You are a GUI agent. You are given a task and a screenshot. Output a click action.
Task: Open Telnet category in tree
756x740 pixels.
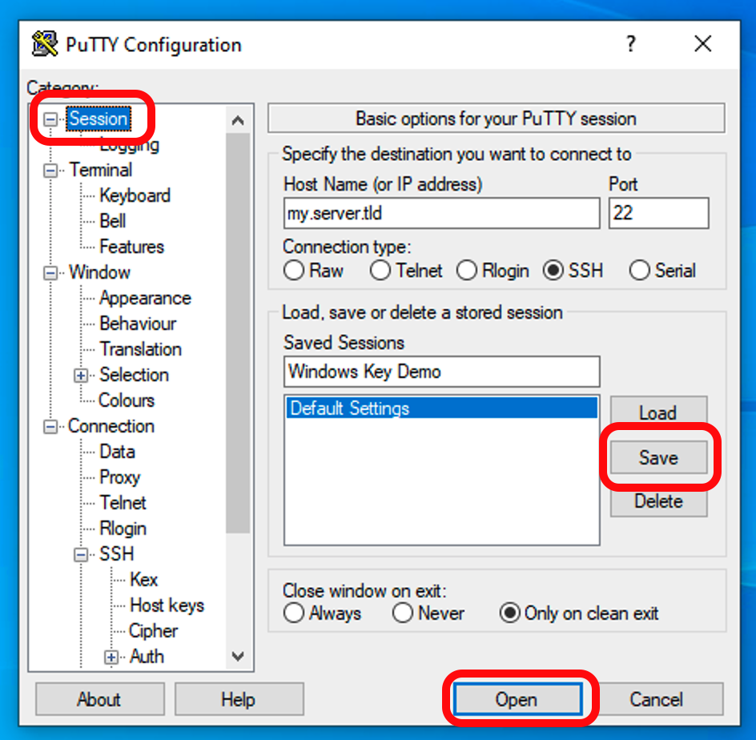tap(123, 503)
